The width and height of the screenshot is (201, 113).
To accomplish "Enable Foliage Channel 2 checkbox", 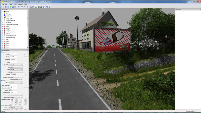I will click(22, 99).
